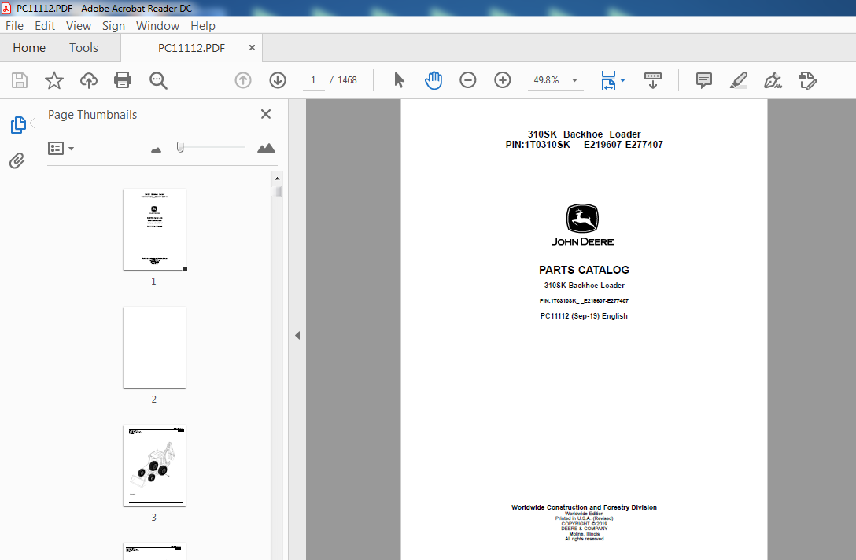Click 'Worldwide Construction and Forestry Division' text
The image size is (856, 560).
584,507
